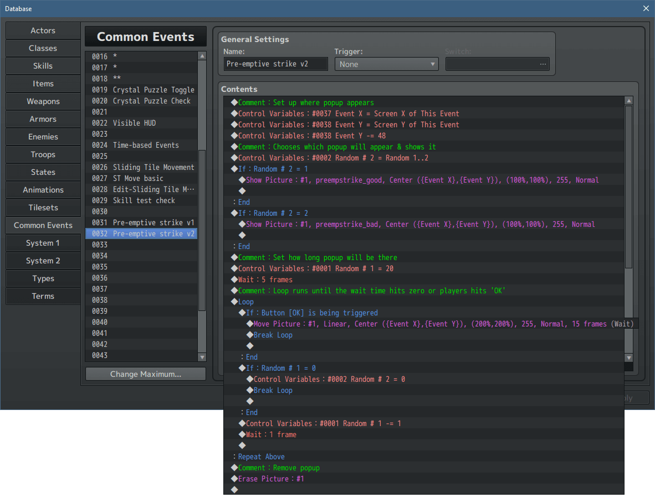Select 'If : Random # 2 = 2' line
This screenshot has width=655, height=498.
click(x=424, y=213)
